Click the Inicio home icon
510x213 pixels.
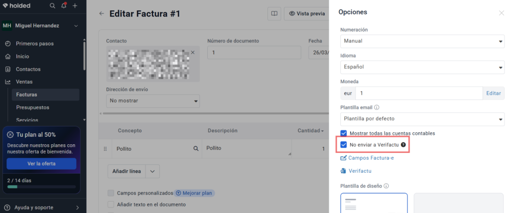point(8,57)
